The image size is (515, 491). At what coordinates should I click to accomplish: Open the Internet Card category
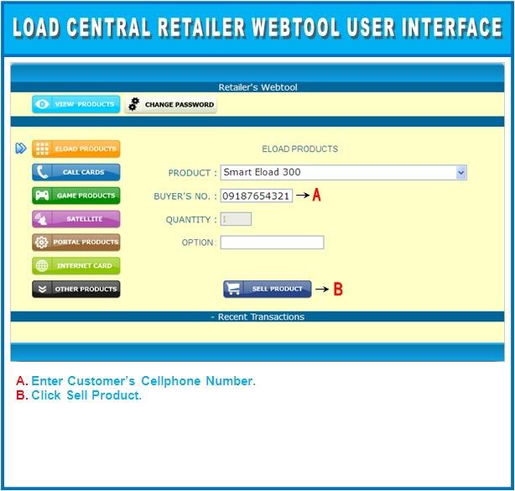75,265
